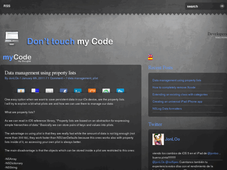Open Creating an universal iPad iPhone app
This screenshot has height=170, width=227.
(177, 102)
